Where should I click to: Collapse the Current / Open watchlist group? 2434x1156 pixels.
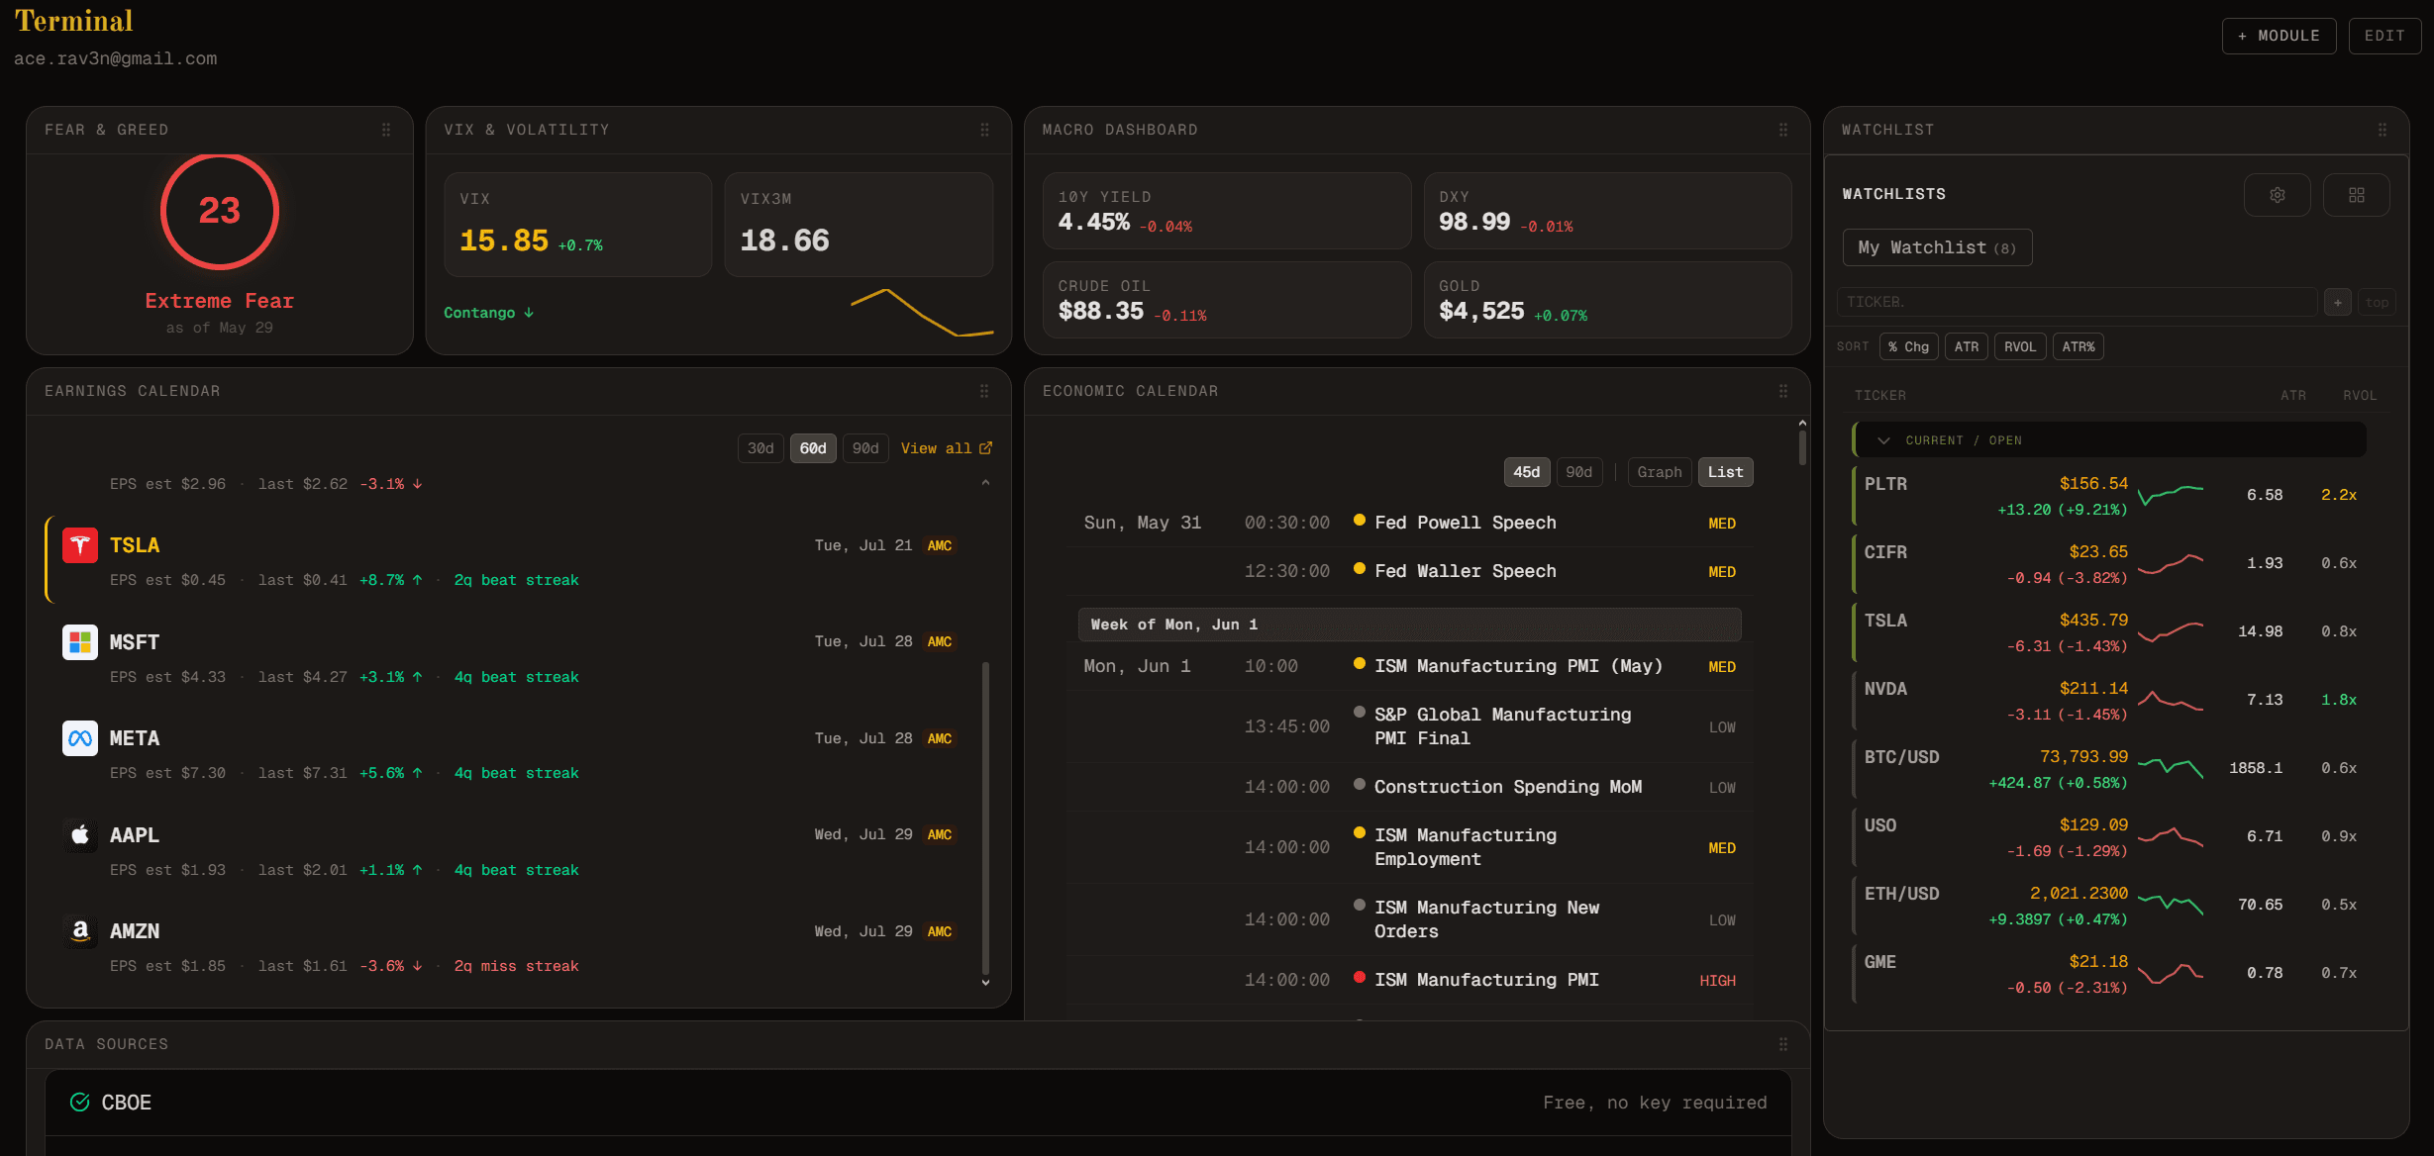click(x=2109, y=440)
